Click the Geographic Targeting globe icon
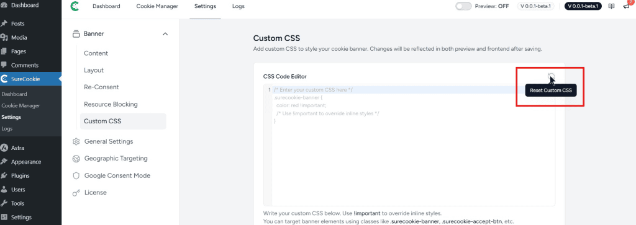The width and height of the screenshot is (636, 225). click(x=76, y=159)
